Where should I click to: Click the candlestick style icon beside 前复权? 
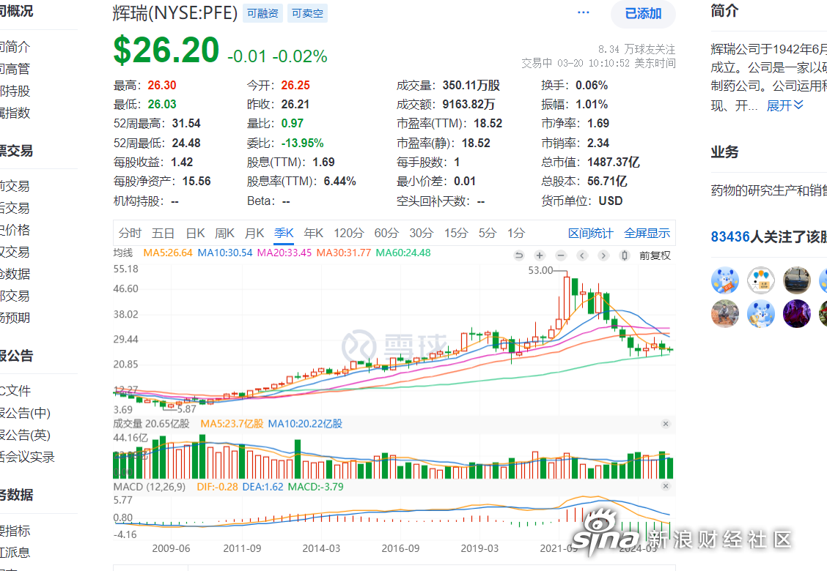point(625,255)
